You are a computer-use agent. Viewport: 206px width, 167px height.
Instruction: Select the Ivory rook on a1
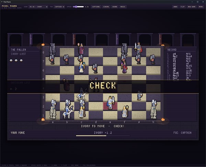pyautogui.click(x=53, y=113)
